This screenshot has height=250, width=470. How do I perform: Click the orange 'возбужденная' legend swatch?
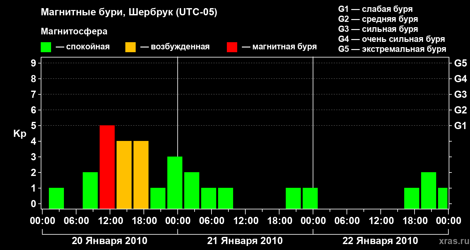coord(131,47)
